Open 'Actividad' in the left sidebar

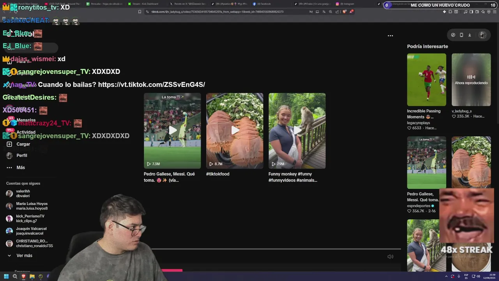(x=26, y=132)
